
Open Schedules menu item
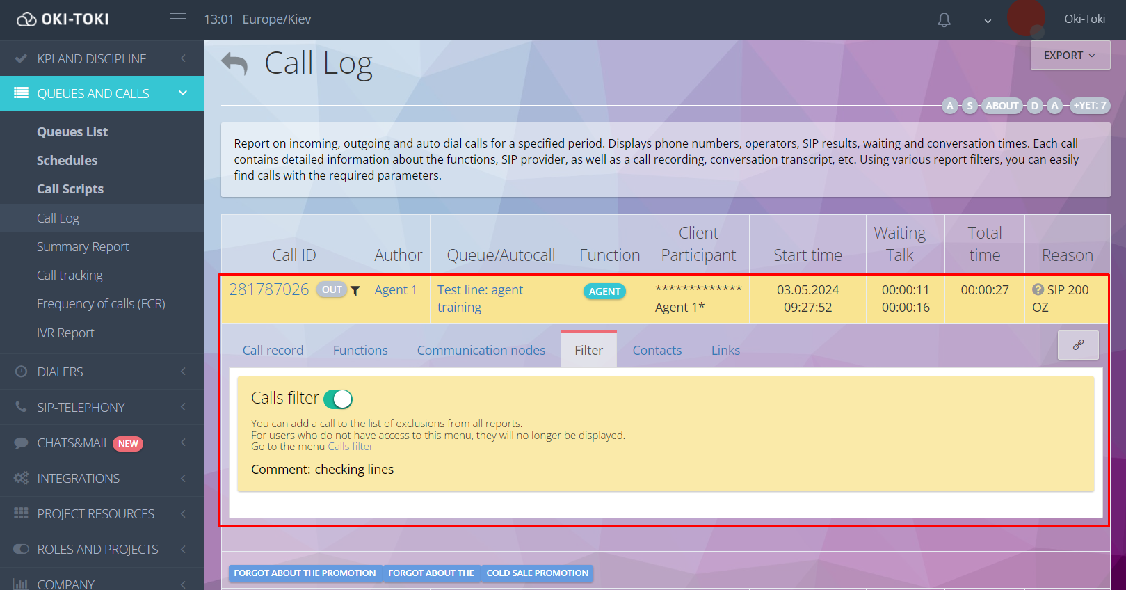click(67, 161)
